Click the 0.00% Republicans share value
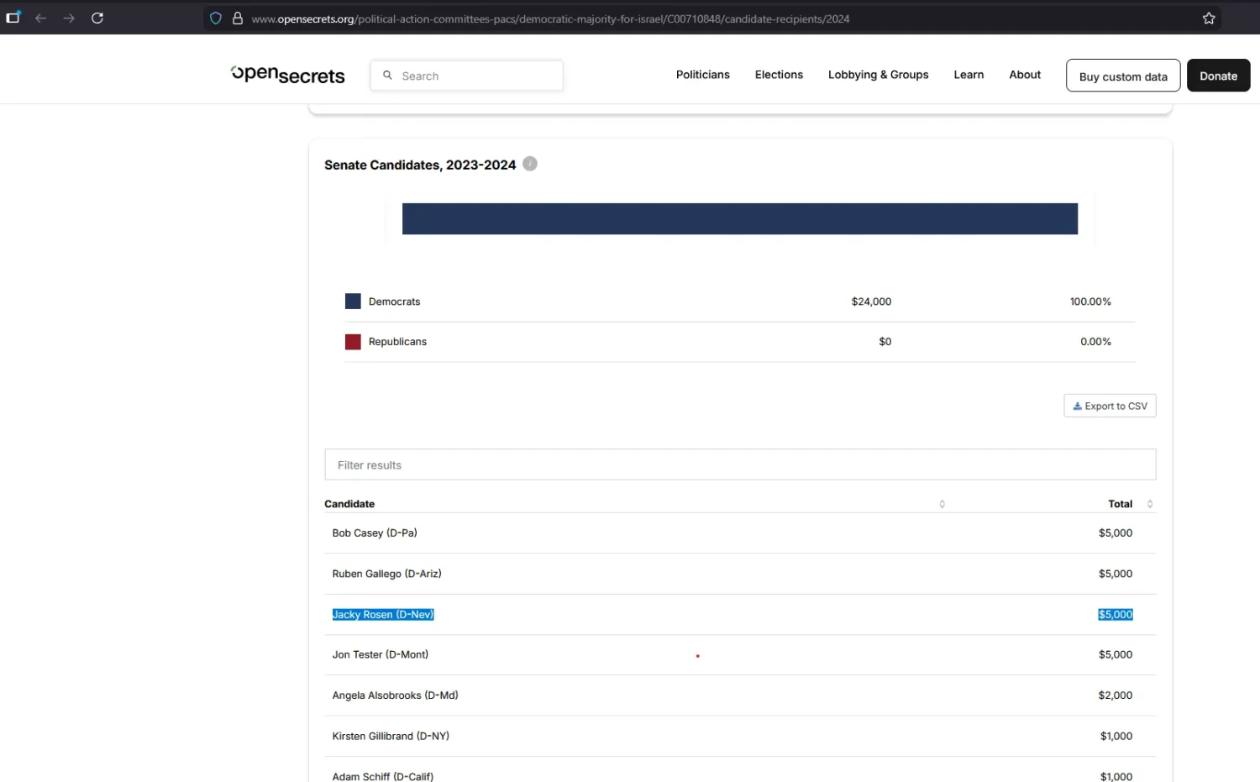Screen dimensions: 1260x782 click(1095, 342)
